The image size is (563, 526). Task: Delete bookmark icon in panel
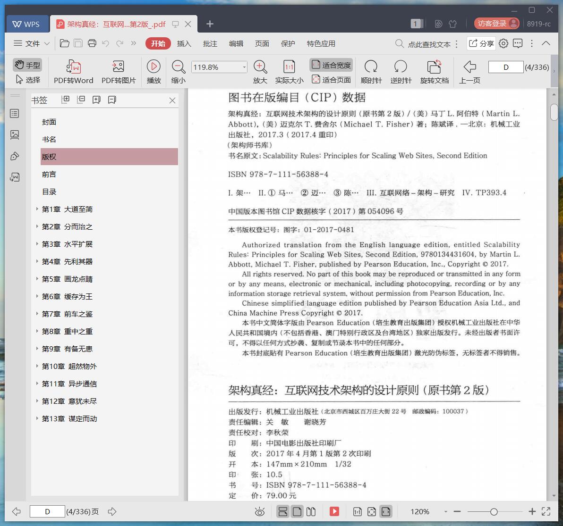tap(112, 100)
